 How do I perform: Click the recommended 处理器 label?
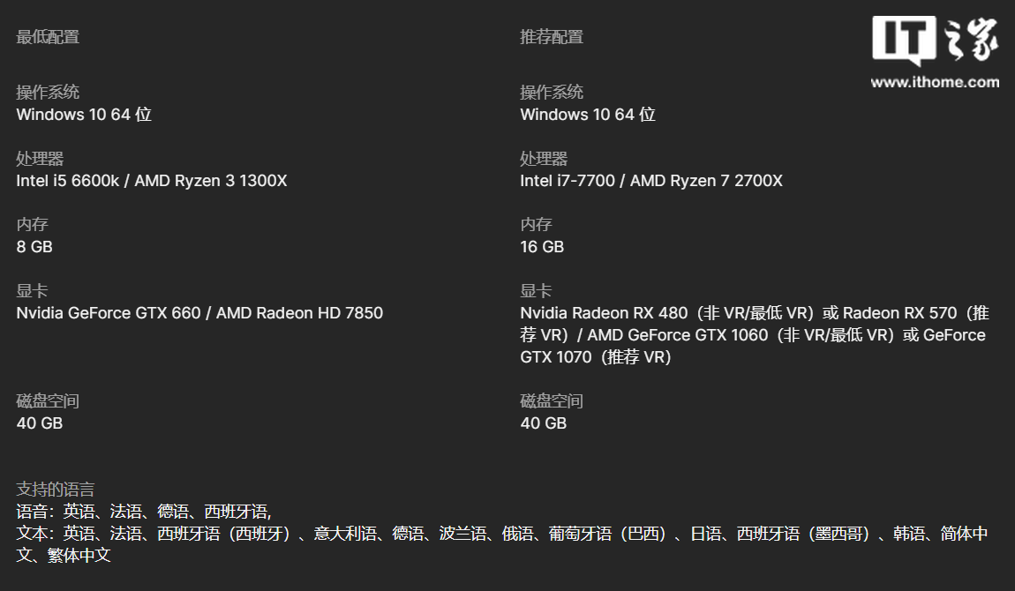click(x=544, y=159)
